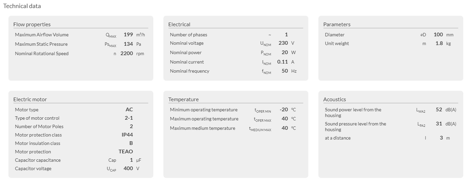This screenshot has width=469, height=192.
Task: Click the 0.11 A nominal current value
Action: [283, 62]
